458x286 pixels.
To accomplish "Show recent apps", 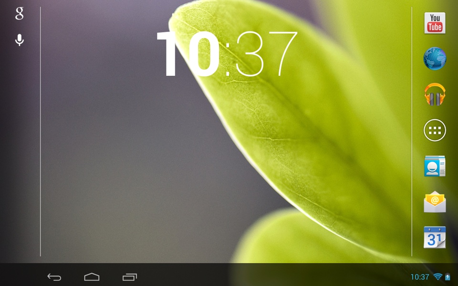I will point(130,276).
